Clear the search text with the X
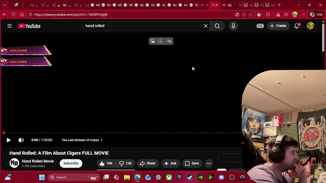Image resolution: width=326 pixels, height=183 pixels. (206, 26)
